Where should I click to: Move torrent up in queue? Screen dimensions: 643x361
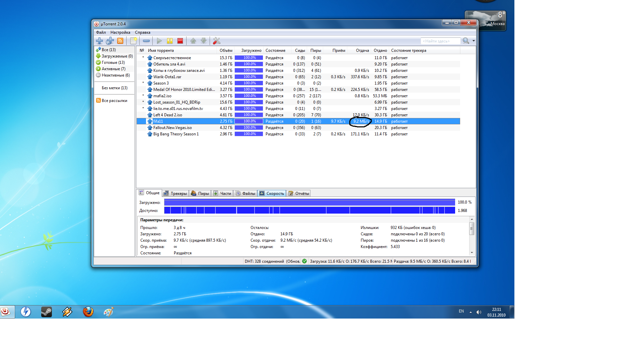(x=193, y=41)
